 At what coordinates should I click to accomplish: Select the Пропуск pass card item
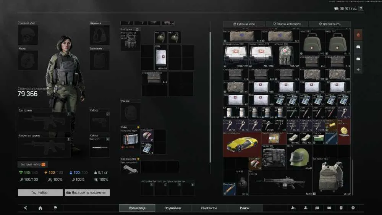coord(319,138)
